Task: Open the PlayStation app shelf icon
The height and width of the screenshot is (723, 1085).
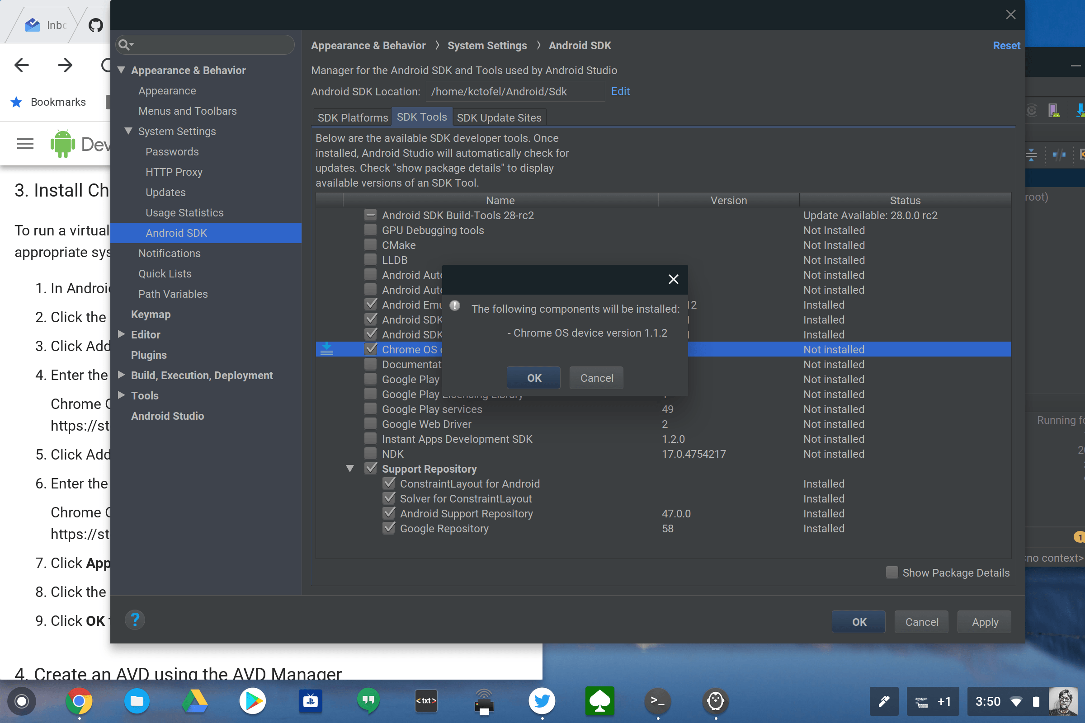Action: pyautogui.click(x=311, y=701)
